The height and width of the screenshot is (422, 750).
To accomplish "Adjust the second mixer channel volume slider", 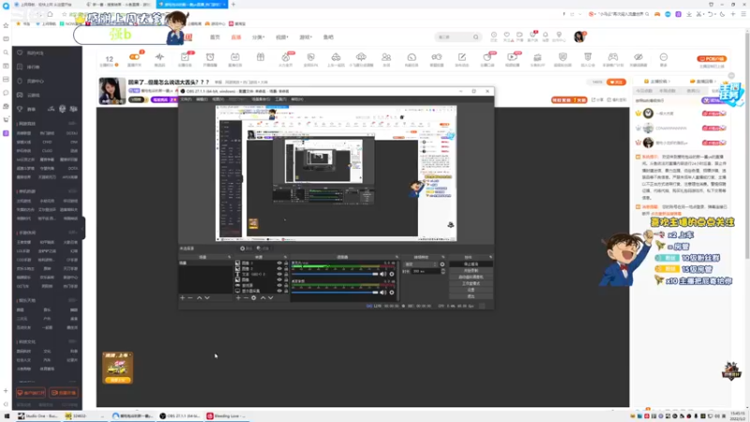I will pos(335,293).
